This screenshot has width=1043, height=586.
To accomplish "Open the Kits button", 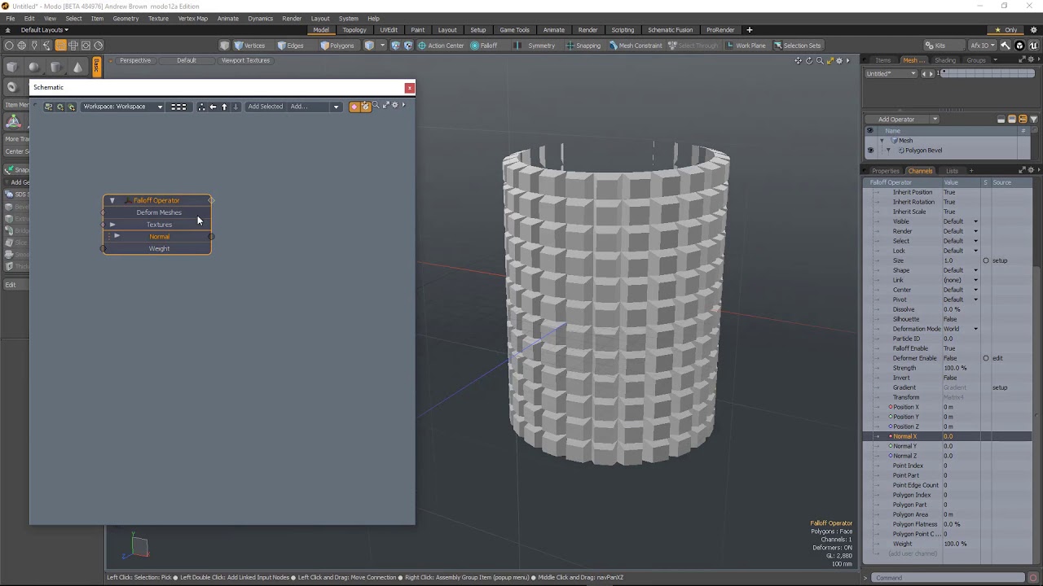I will (x=935, y=46).
